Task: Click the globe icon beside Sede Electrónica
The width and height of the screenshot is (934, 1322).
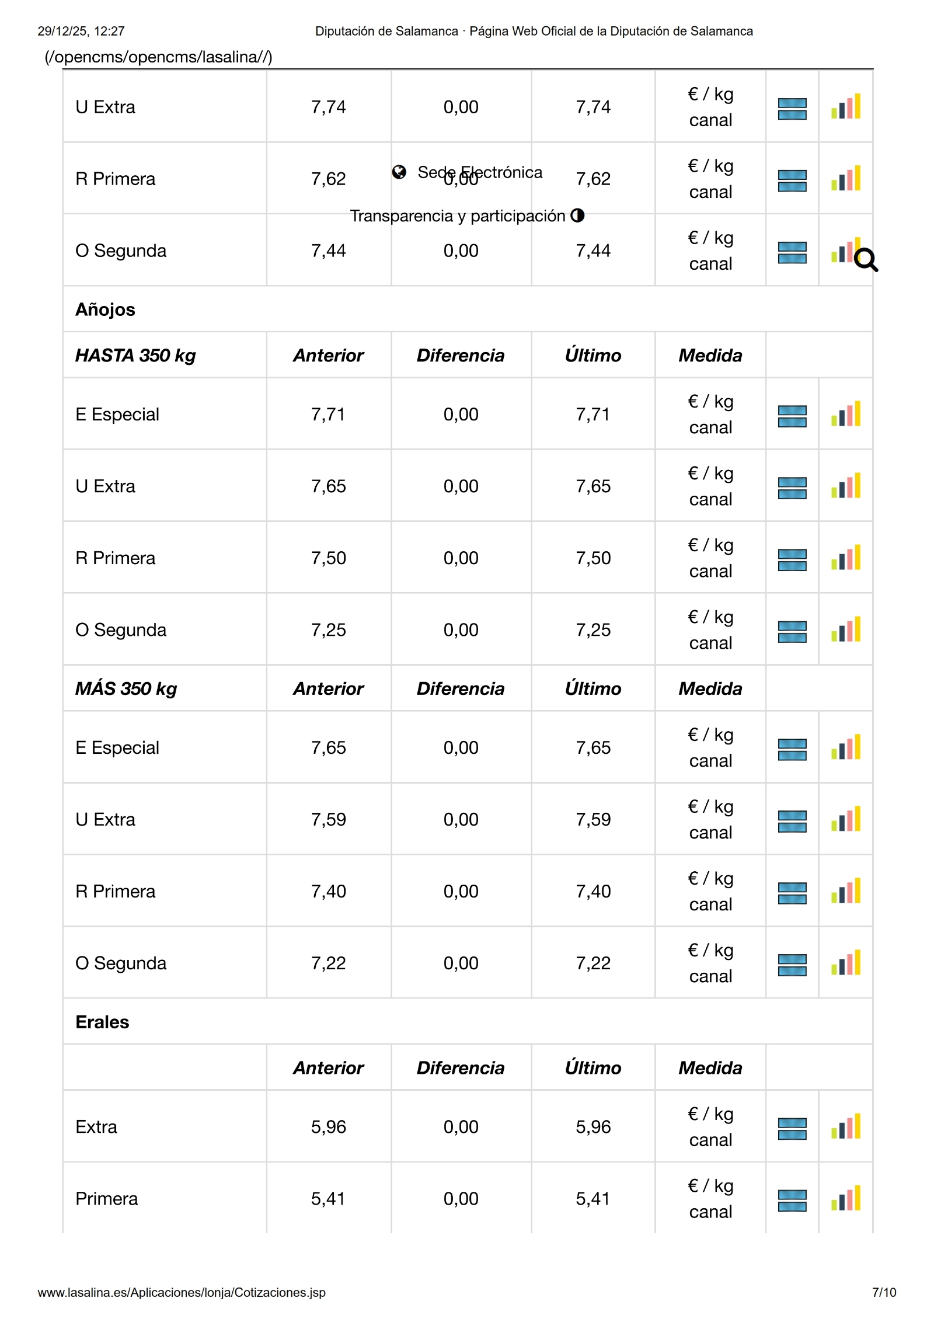Action: click(399, 172)
